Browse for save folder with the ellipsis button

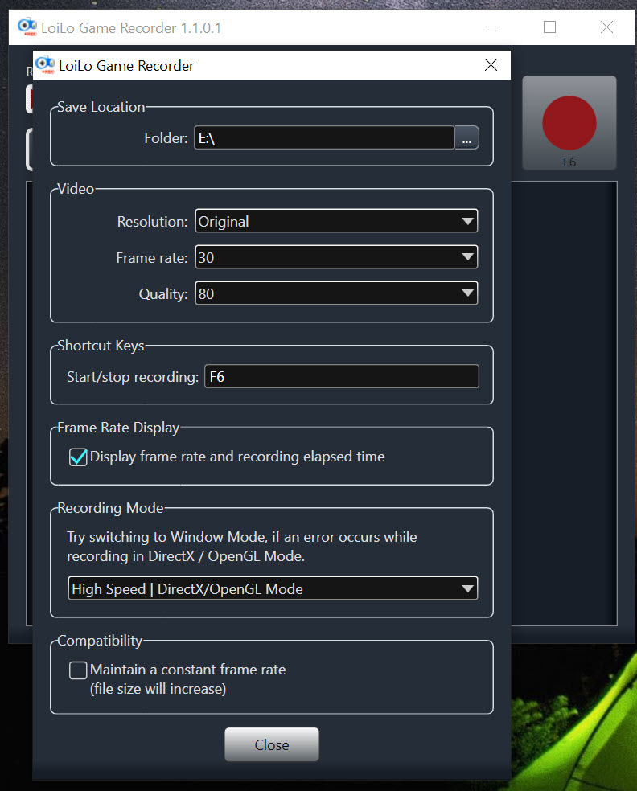click(x=466, y=137)
